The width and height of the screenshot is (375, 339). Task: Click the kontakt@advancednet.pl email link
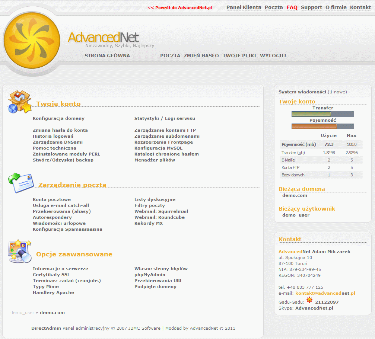(325, 293)
